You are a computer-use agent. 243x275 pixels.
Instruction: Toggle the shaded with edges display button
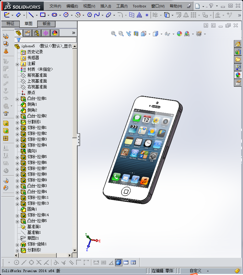point(119,263)
